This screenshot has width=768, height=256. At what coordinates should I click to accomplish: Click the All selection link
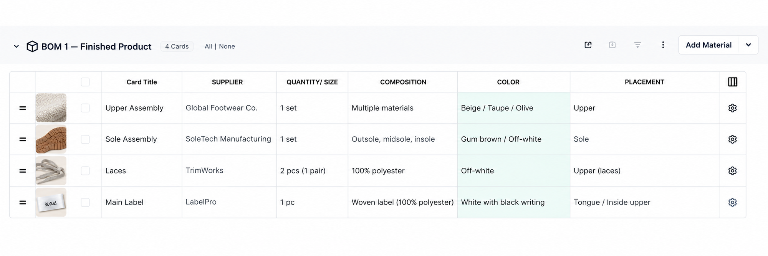208,46
